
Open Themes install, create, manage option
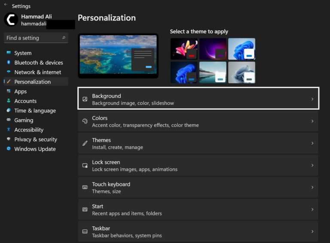coord(198,143)
